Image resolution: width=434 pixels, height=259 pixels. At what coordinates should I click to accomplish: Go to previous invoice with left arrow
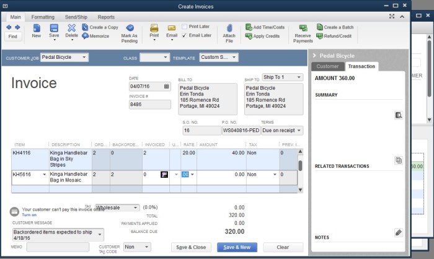(x=9, y=27)
